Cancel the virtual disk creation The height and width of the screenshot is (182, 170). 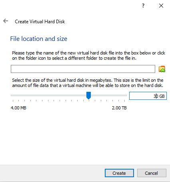pyautogui.click(x=152, y=173)
